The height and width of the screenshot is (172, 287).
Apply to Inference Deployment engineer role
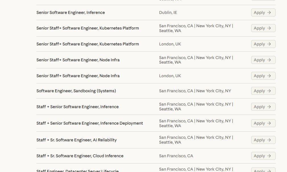pos(263,123)
